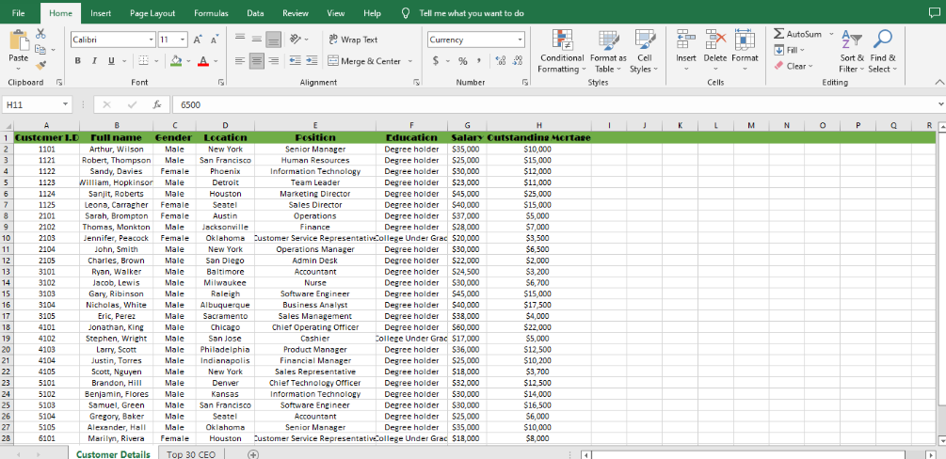Toggle center horizontal alignment
The image size is (946, 459).
tap(256, 61)
